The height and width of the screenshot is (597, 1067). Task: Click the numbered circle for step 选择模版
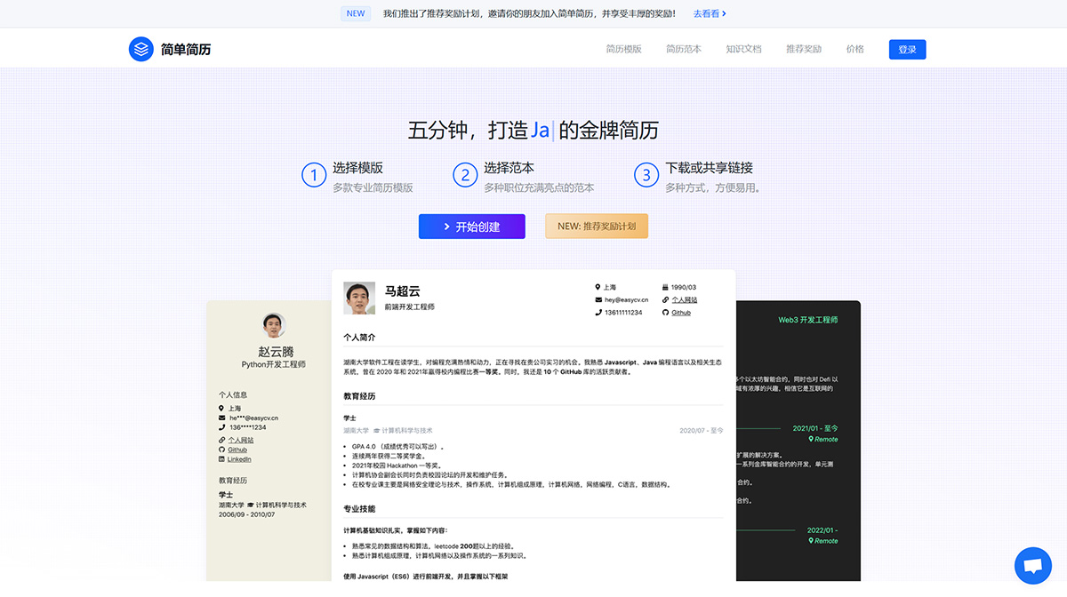tap(313, 175)
